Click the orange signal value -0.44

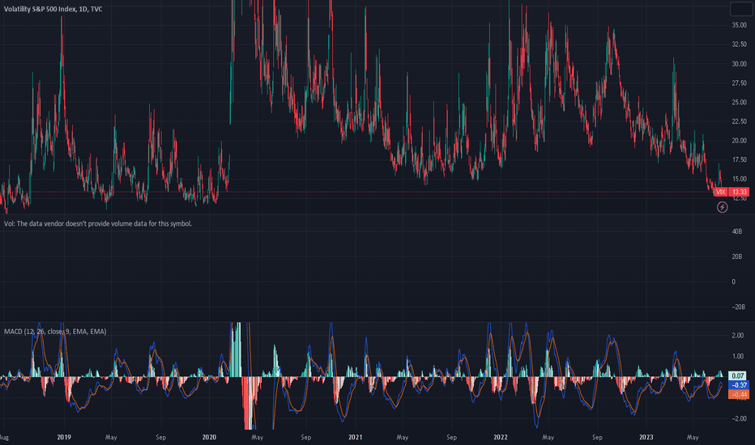[739, 394]
